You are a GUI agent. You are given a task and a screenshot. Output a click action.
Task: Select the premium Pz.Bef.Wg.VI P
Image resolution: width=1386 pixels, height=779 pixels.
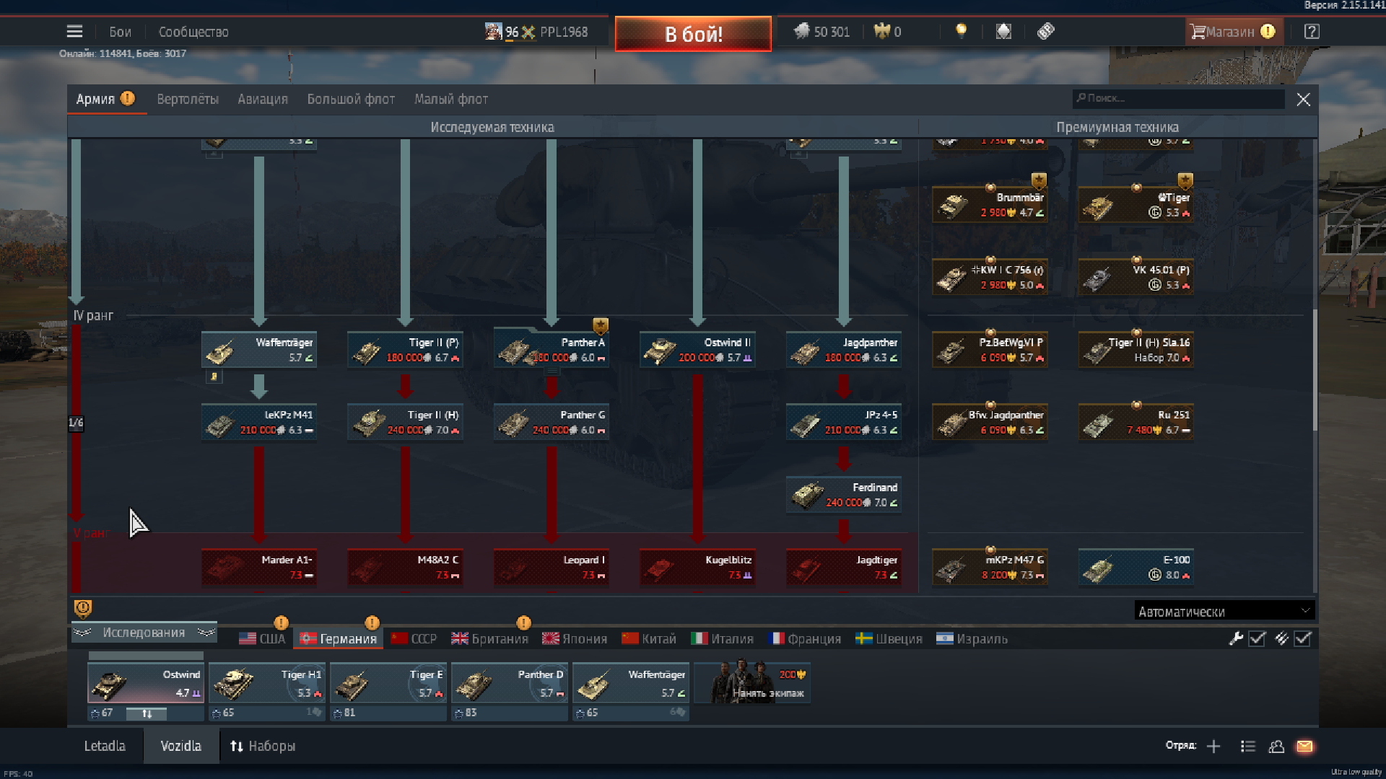point(990,350)
